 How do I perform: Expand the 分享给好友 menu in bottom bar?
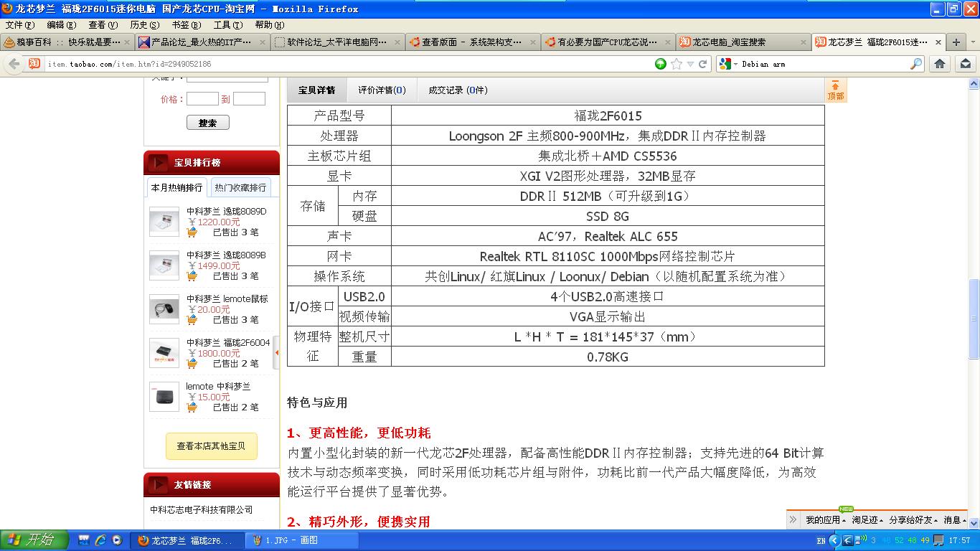[x=913, y=520]
